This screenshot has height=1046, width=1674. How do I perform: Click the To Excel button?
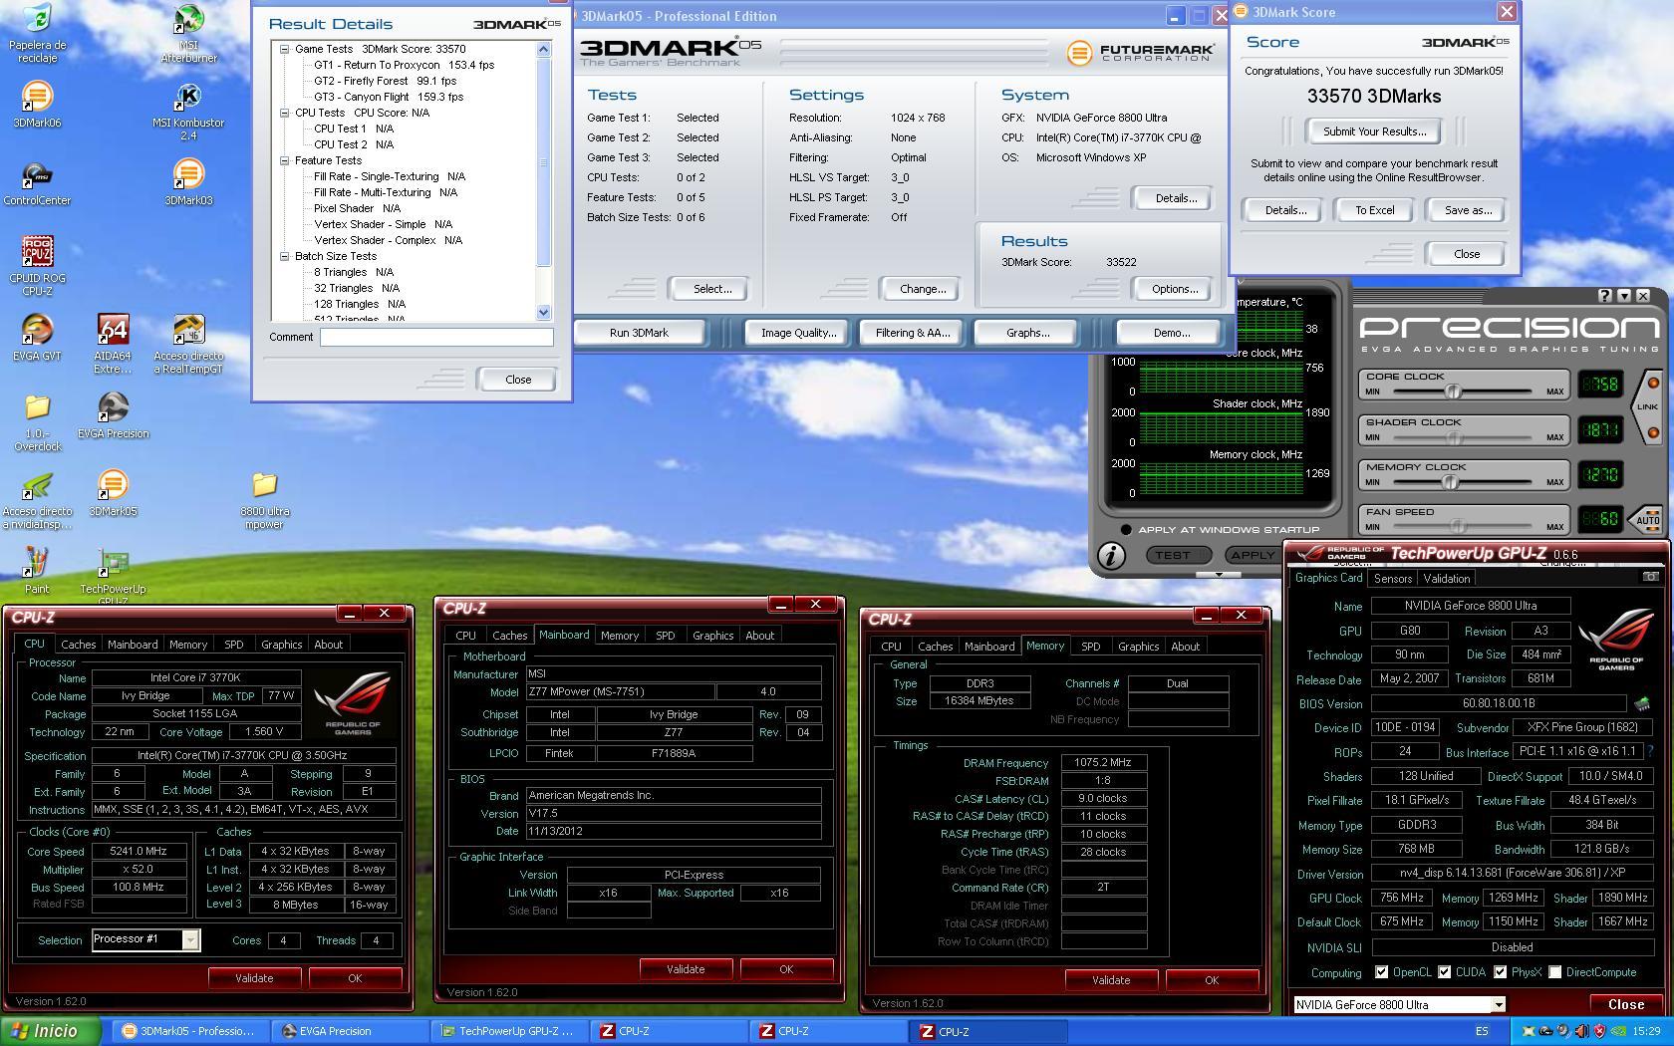1374,210
